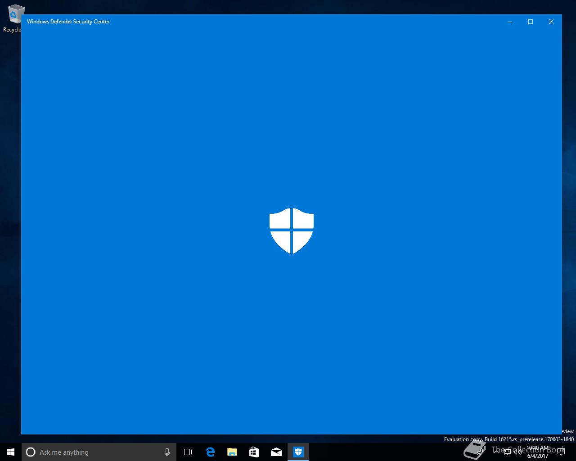Show hidden system tray icons
The height and width of the screenshot is (461, 576).
(x=496, y=452)
